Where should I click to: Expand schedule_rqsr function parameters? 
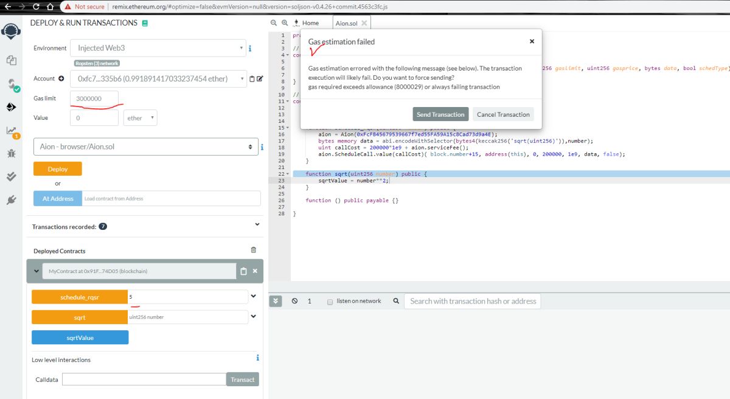pos(254,297)
